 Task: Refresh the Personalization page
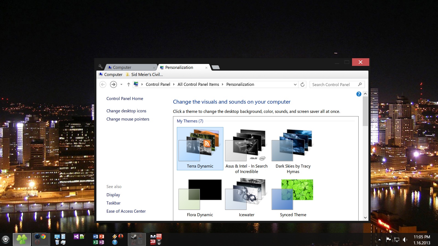[302, 84]
